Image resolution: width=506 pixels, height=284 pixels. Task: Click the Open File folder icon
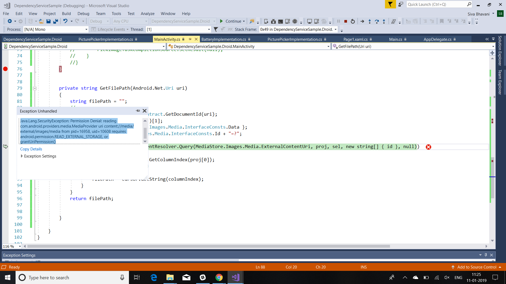[41, 21]
